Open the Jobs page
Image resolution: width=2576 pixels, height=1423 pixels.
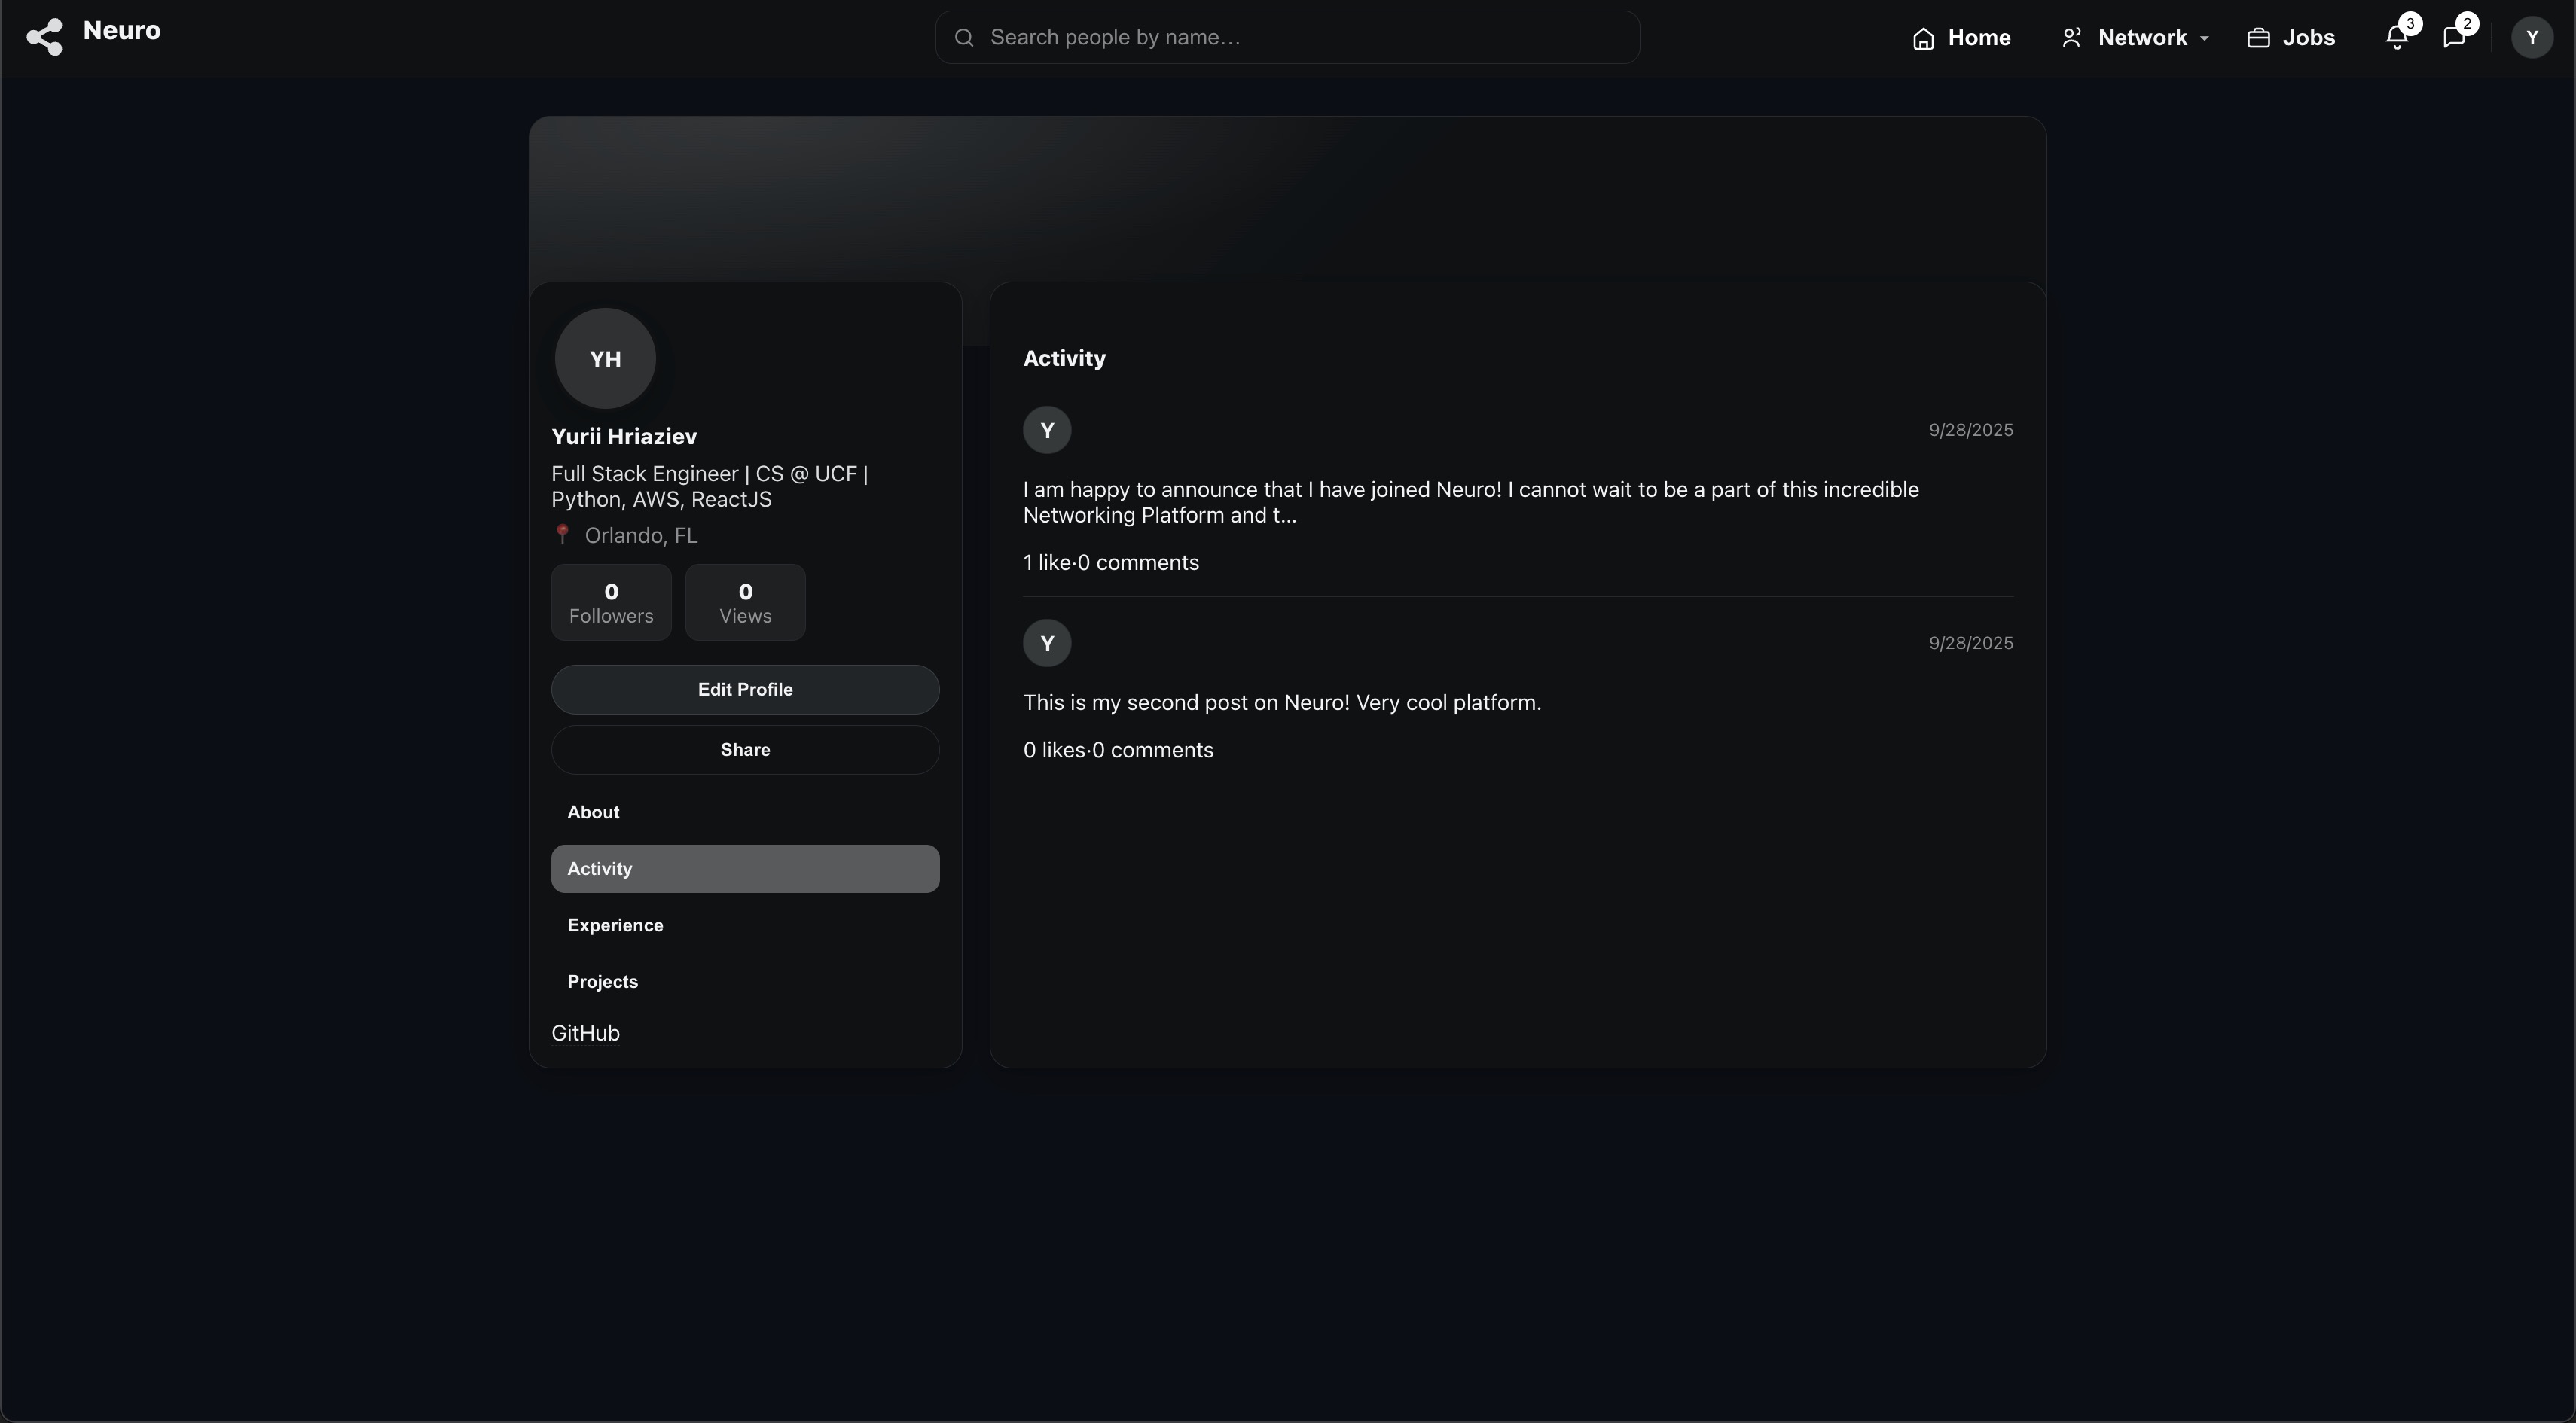click(2291, 38)
